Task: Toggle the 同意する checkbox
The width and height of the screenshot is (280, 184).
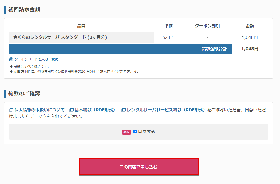Action: coord(135,132)
